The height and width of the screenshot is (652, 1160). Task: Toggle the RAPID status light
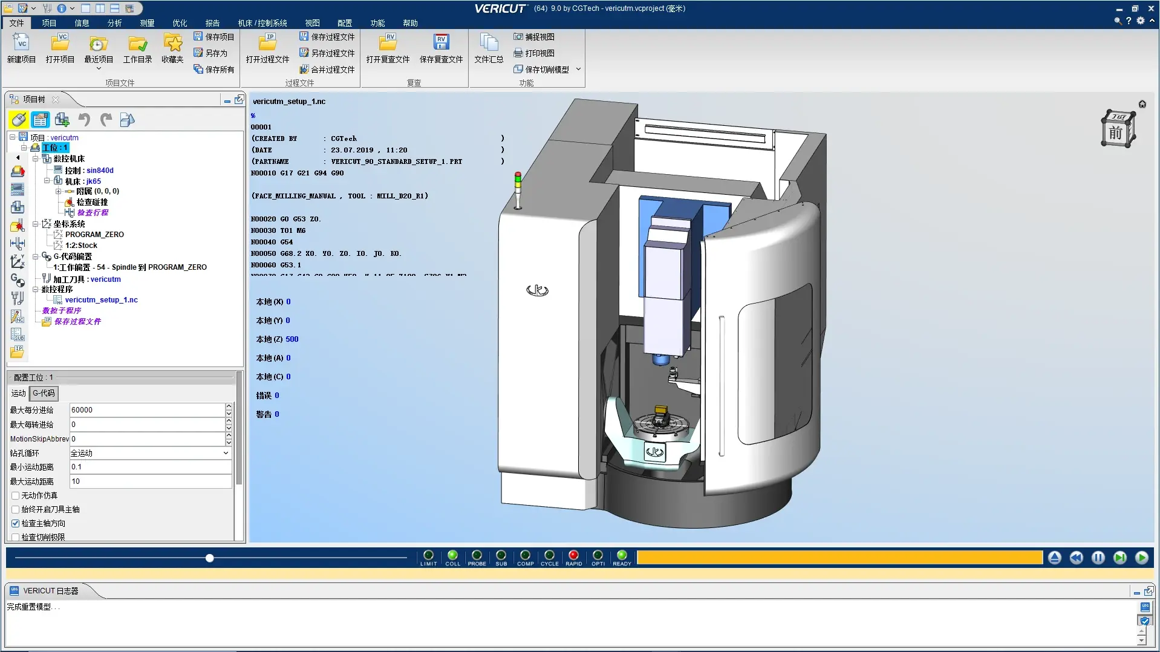573,558
